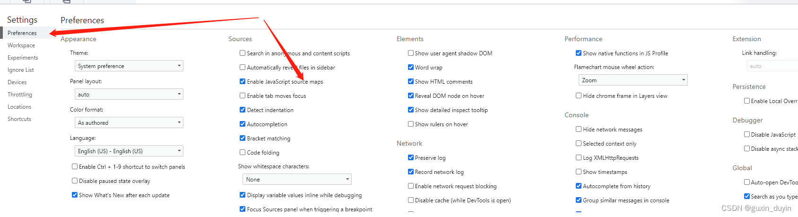Open the Shortcuts settings page

[19, 119]
